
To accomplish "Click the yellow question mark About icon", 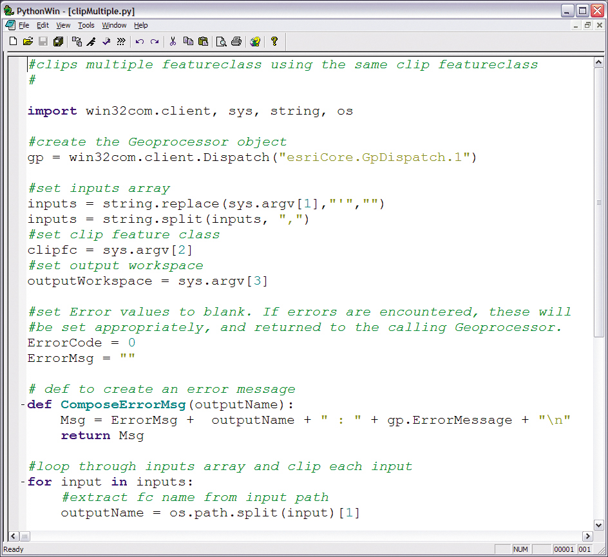I will click(274, 41).
